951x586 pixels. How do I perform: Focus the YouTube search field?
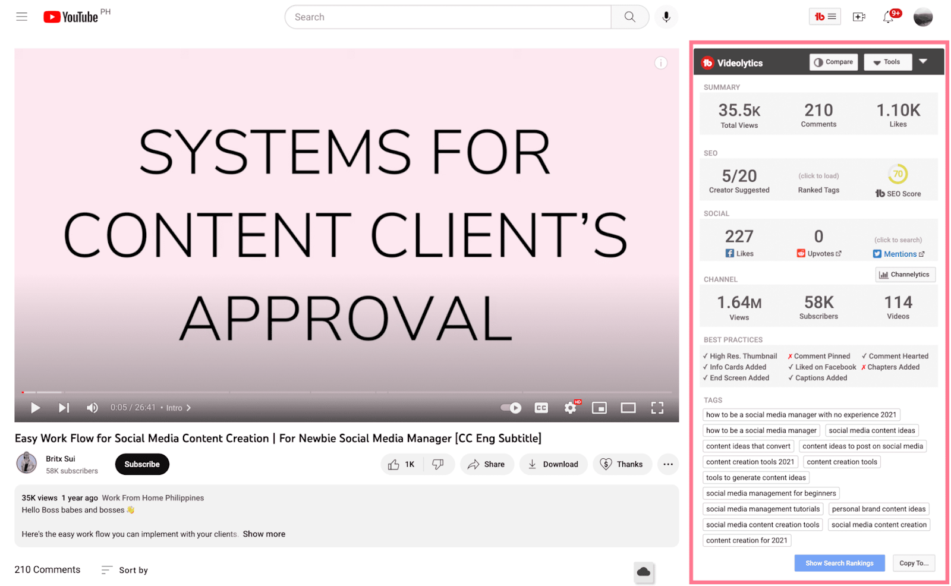(x=448, y=17)
